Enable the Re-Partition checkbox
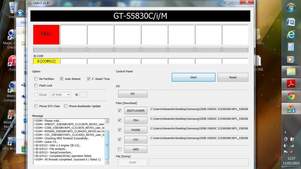The height and width of the screenshot is (169, 301). click(36, 79)
